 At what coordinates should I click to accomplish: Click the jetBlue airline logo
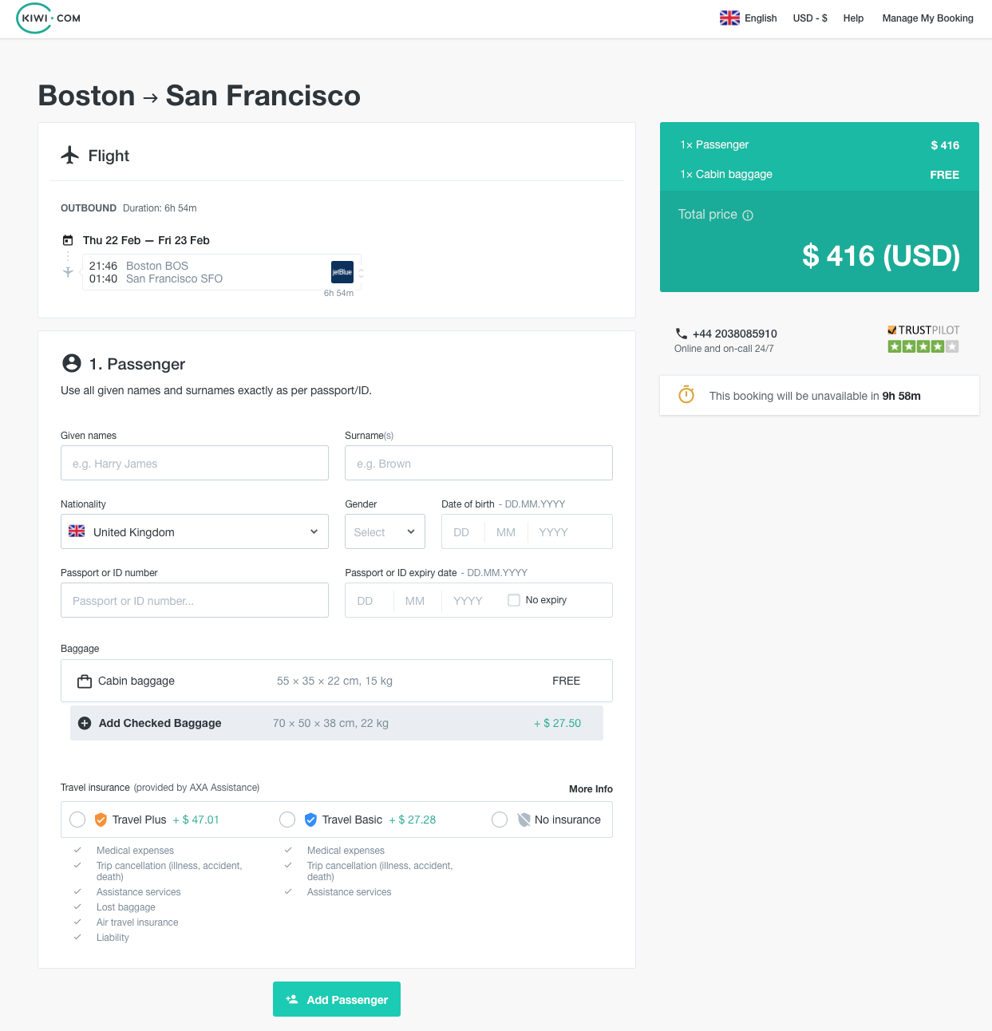pyautogui.click(x=342, y=272)
